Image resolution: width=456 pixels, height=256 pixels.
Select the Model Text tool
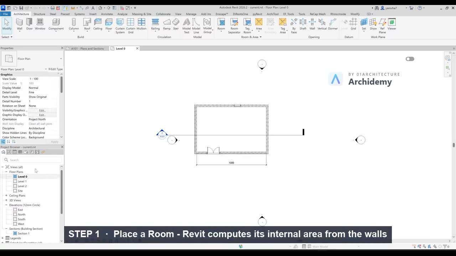point(186,26)
